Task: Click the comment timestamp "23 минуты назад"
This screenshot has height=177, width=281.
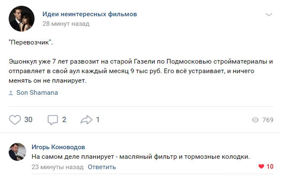Action: point(57,167)
